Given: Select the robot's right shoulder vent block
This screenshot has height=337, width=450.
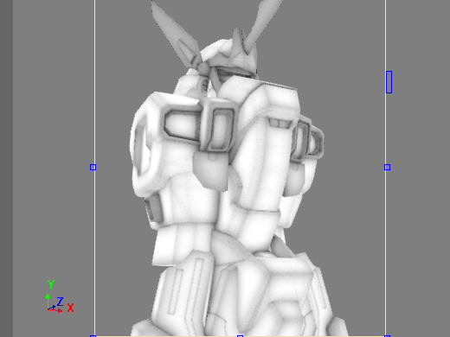Looking at the screenshot, I should point(307,140).
